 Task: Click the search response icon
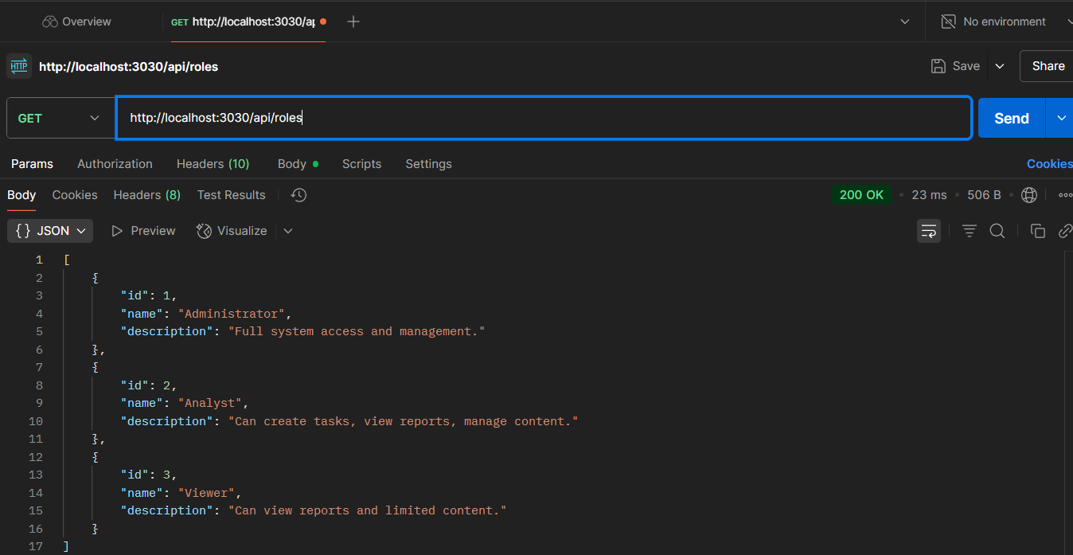997,231
